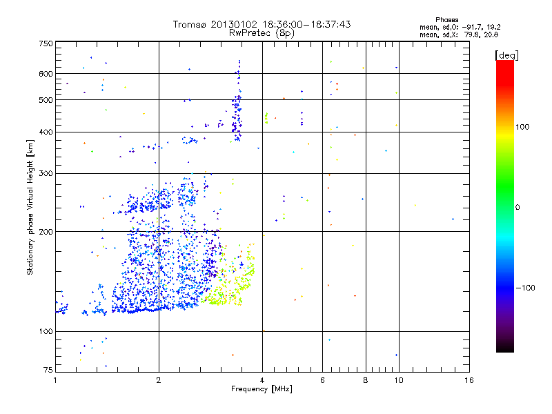Click the x-axis tick label '8'
Viewport: 552px width, 414px height.
(x=366, y=380)
